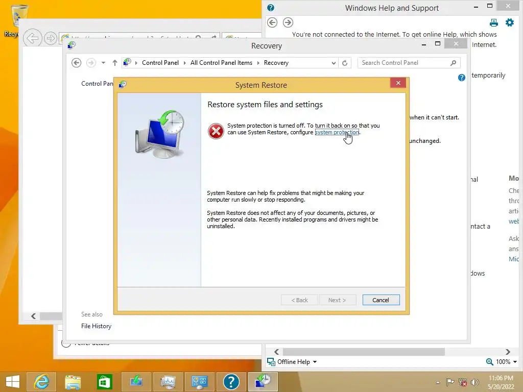The width and height of the screenshot is (523, 392).
Task: Open Action Center flag icon
Action: coord(450,382)
